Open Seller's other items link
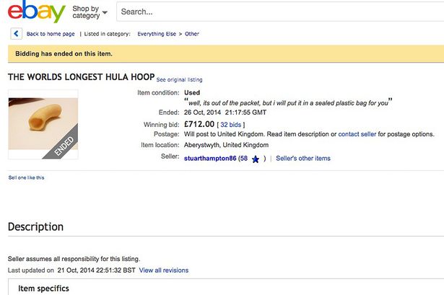Image resolution: width=444 pixels, height=295 pixels. point(303,158)
